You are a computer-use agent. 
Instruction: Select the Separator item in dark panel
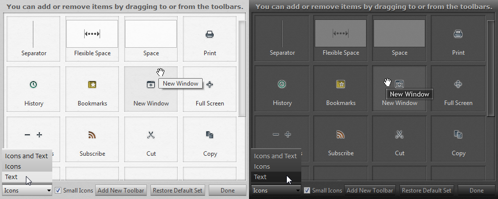282,38
